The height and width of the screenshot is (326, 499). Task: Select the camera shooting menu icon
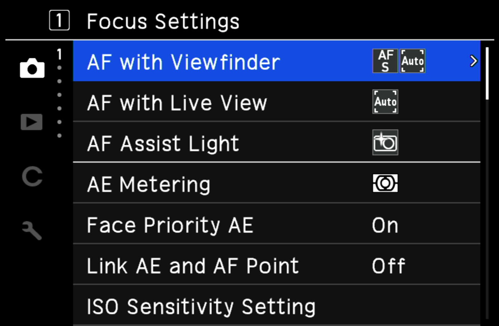point(32,68)
